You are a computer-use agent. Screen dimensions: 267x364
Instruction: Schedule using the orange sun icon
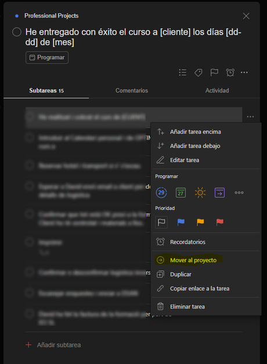(200, 192)
